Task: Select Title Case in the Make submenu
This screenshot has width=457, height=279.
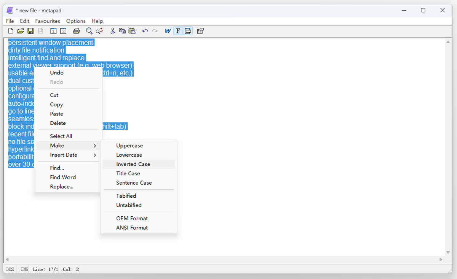Action: coord(128,174)
